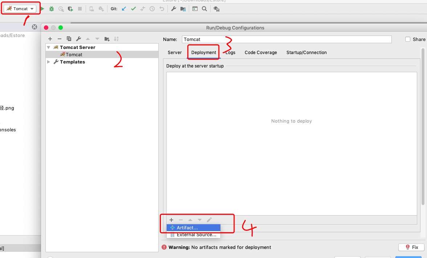This screenshot has height=258, width=427.
Task: Collapse the Tomcat Server tree node
Action: click(x=49, y=48)
